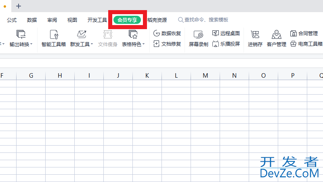Click the 文件瘦身 file slimming icon
The height and width of the screenshot is (182, 323).
click(107, 34)
